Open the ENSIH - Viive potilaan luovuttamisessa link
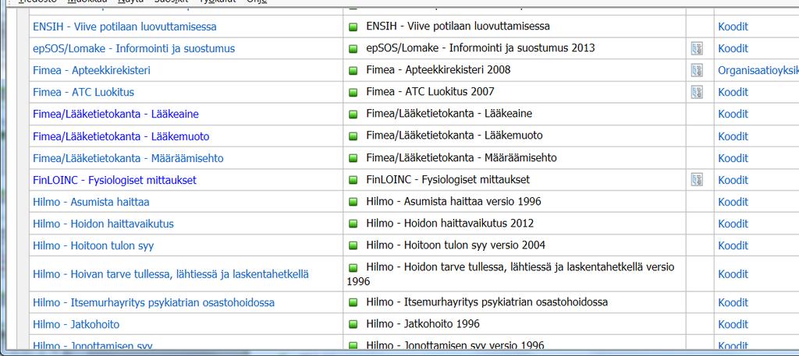 point(124,26)
